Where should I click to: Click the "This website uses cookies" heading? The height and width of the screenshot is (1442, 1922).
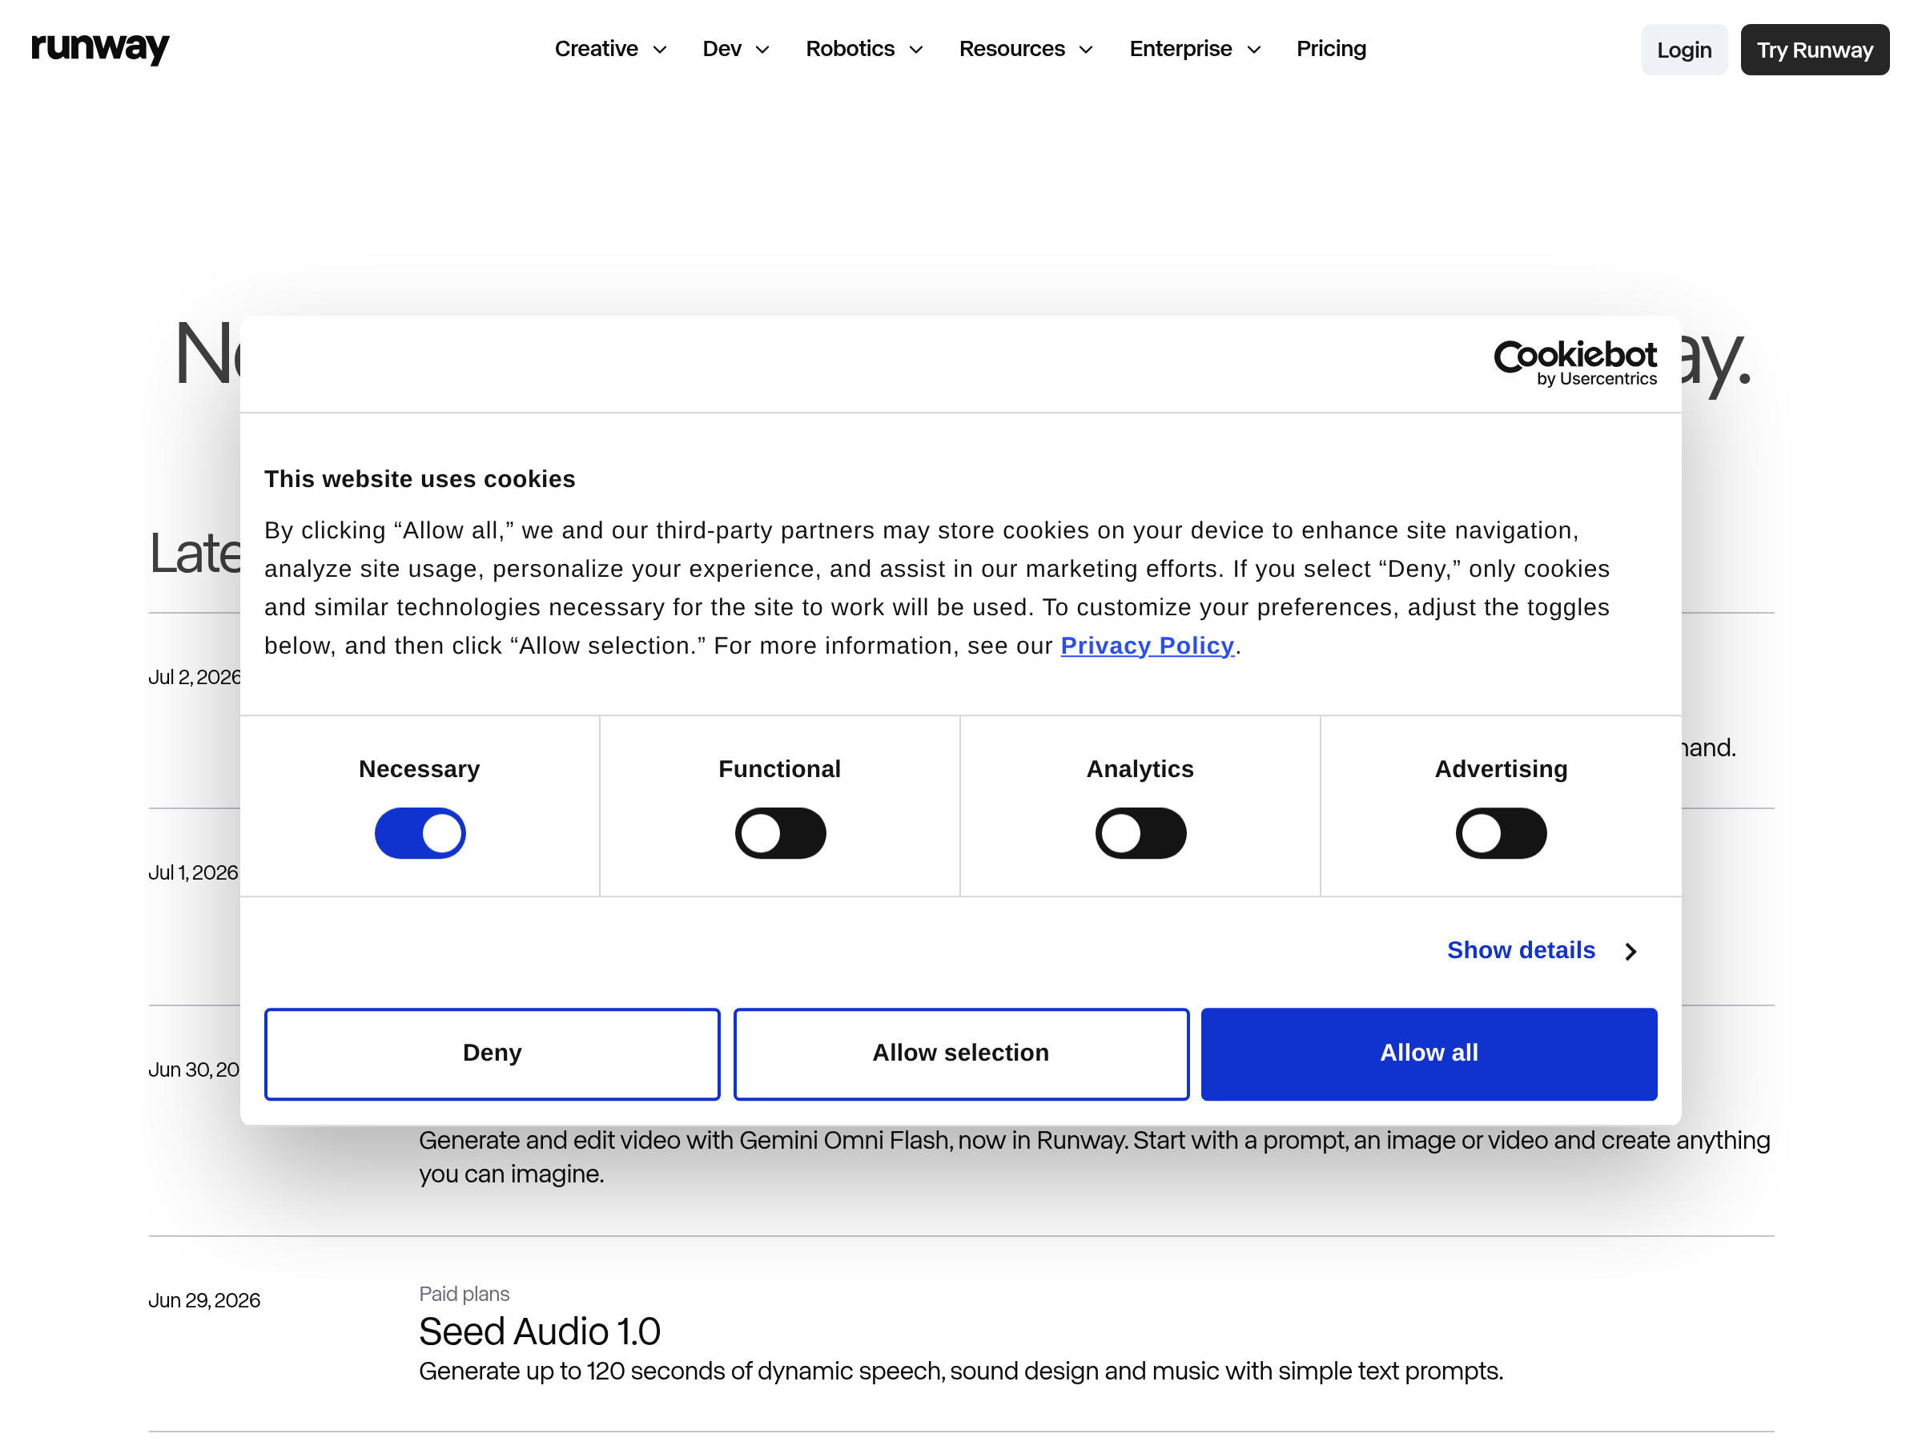pyautogui.click(x=420, y=479)
